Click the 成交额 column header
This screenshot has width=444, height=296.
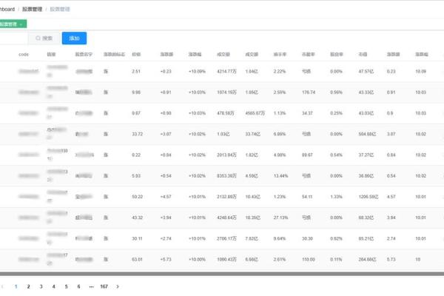pos(252,54)
